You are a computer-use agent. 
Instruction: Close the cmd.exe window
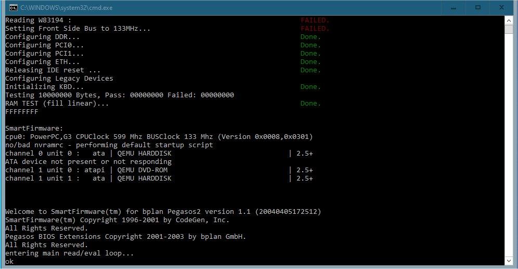pos(501,8)
